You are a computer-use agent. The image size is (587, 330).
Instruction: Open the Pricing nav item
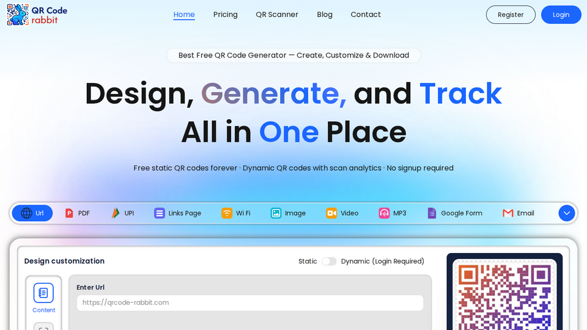click(x=226, y=15)
